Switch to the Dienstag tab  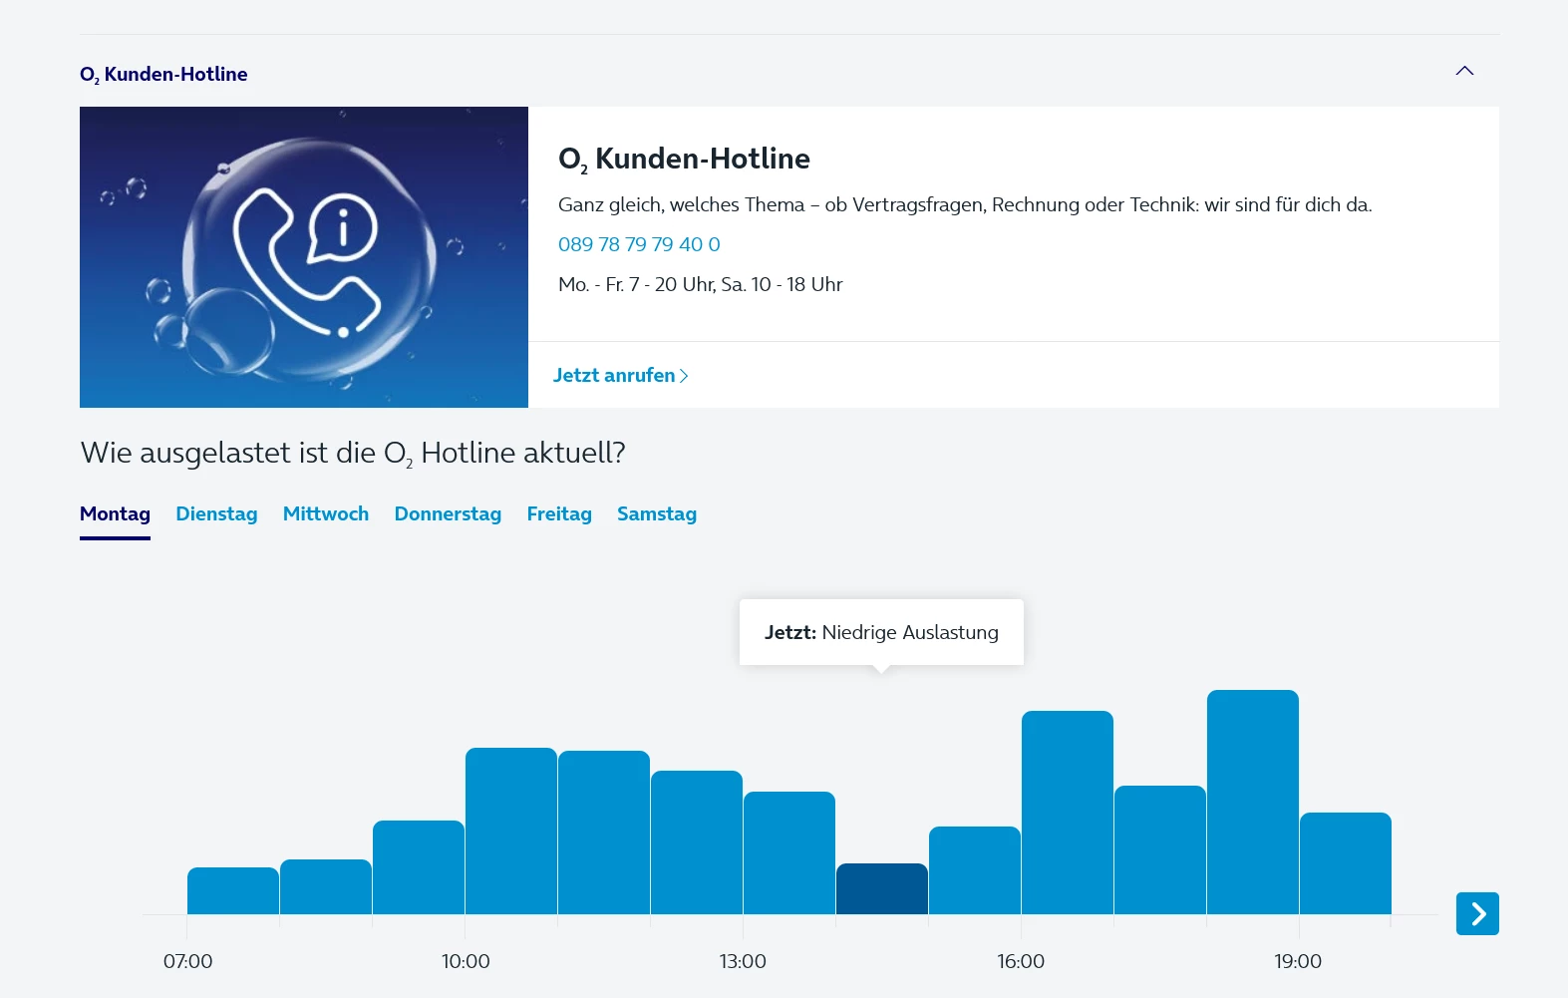pyautogui.click(x=216, y=514)
